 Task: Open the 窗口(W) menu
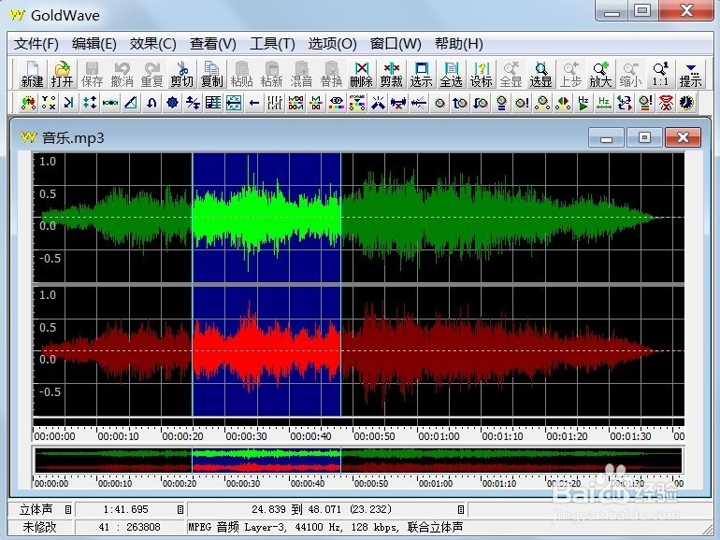pos(396,44)
